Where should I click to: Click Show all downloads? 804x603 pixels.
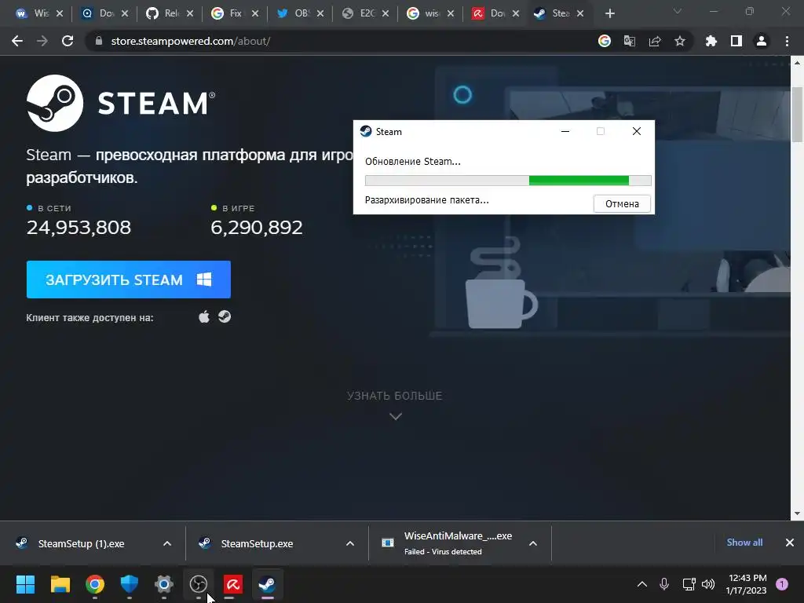click(x=744, y=543)
